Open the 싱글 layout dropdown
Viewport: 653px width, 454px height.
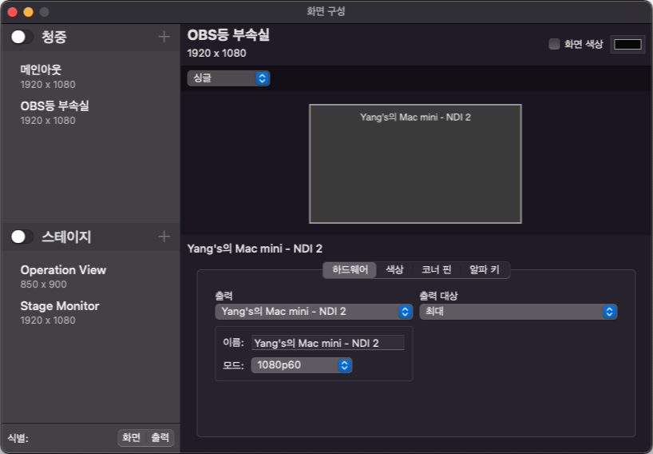(228, 78)
